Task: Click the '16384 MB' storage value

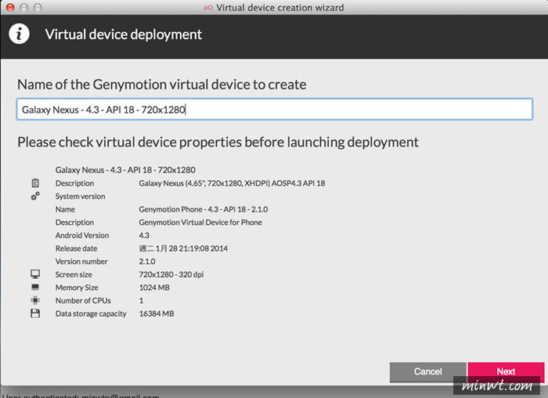Action: point(157,313)
